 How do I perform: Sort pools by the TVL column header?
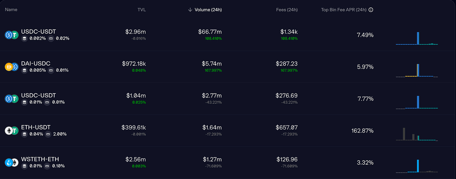click(x=141, y=10)
